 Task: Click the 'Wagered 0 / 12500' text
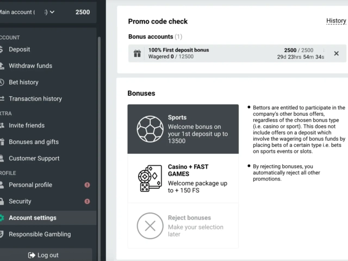click(x=171, y=57)
